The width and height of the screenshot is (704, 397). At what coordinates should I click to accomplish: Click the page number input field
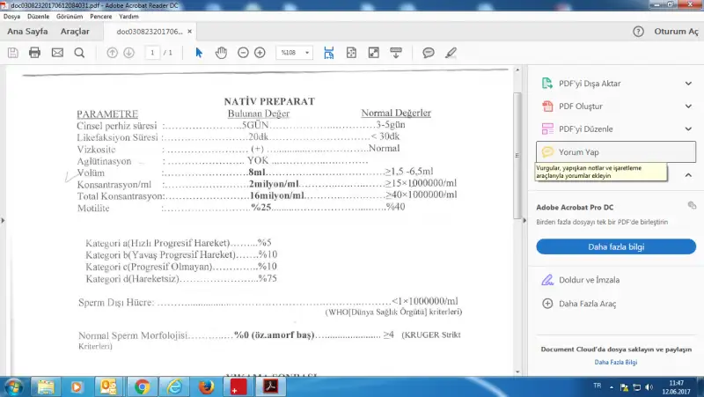153,53
